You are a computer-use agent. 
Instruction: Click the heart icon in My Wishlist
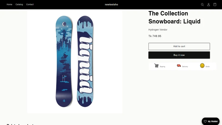205,121
